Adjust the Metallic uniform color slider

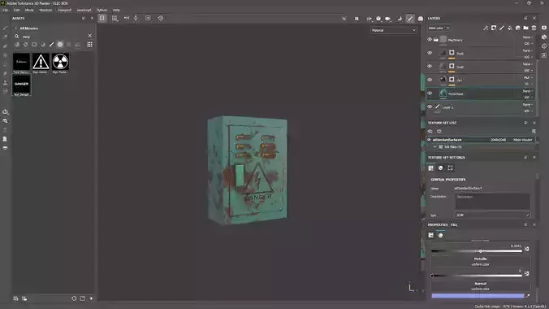(476, 276)
